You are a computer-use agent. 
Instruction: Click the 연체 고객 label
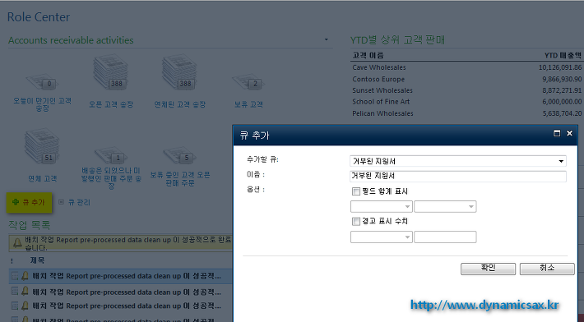point(43,179)
